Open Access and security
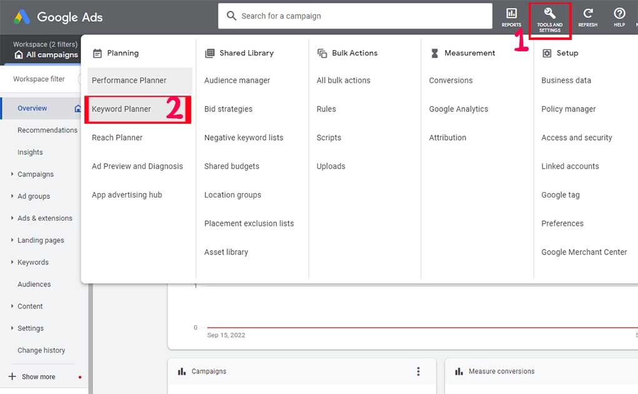The width and height of the screenshot is (638, 394). pyautogui.click(x=576, y=138)
